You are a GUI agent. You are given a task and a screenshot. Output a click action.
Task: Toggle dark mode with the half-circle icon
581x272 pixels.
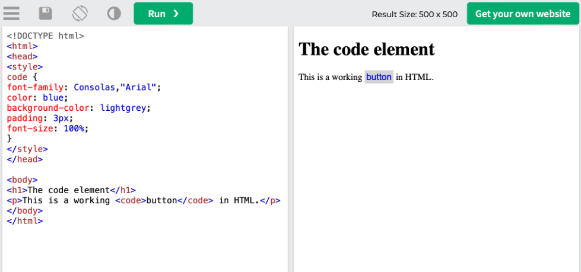[x=113, y=13]
